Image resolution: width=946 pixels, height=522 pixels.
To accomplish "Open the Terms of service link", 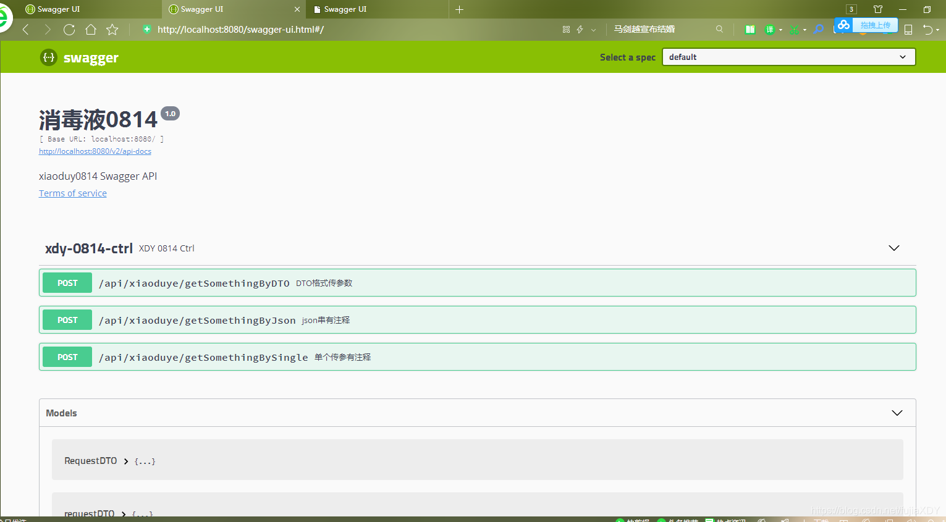I will [x=73, y=193].
